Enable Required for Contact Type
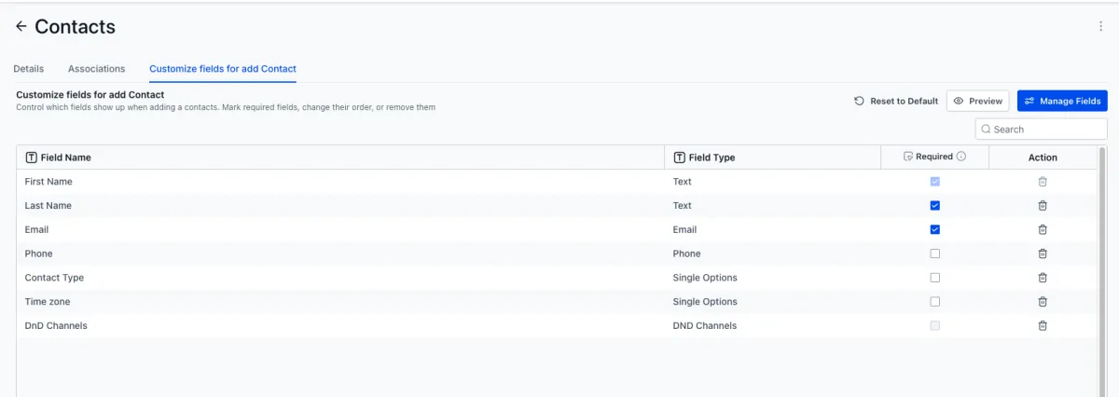The height and width of the screenshot is (397, 1119). [x=935, y=278]
